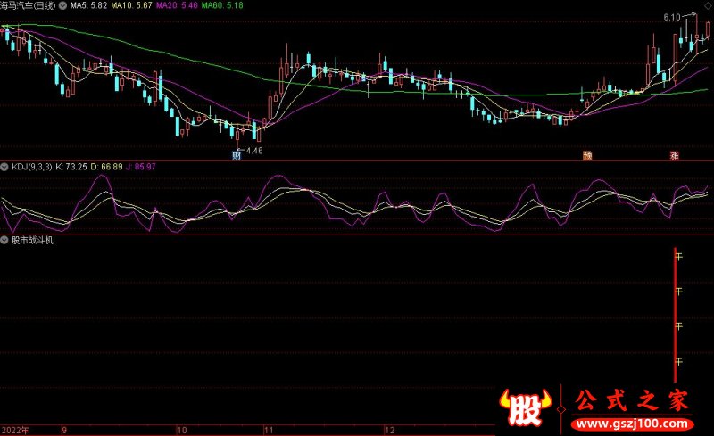Click the 6.10 high price label
This screenshot has width=714, height=436.
point(671,17)
